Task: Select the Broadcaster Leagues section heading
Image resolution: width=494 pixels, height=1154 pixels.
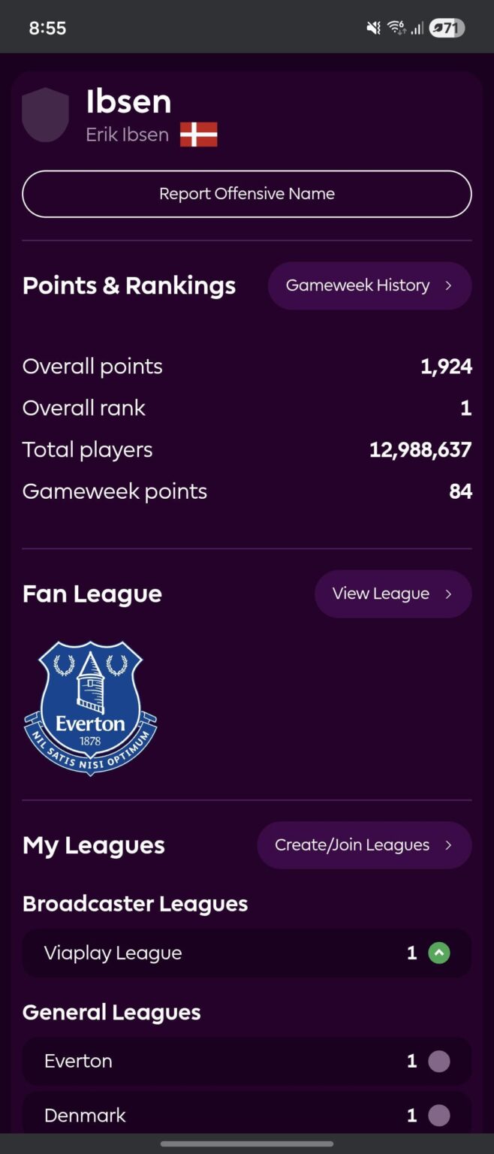Action: (x=135, y=903)
